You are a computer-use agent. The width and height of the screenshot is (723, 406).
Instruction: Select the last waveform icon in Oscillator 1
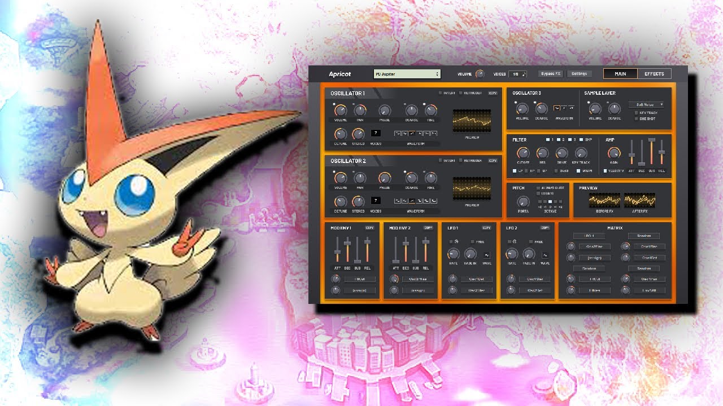pyautogui.click(x=434, y=134)
